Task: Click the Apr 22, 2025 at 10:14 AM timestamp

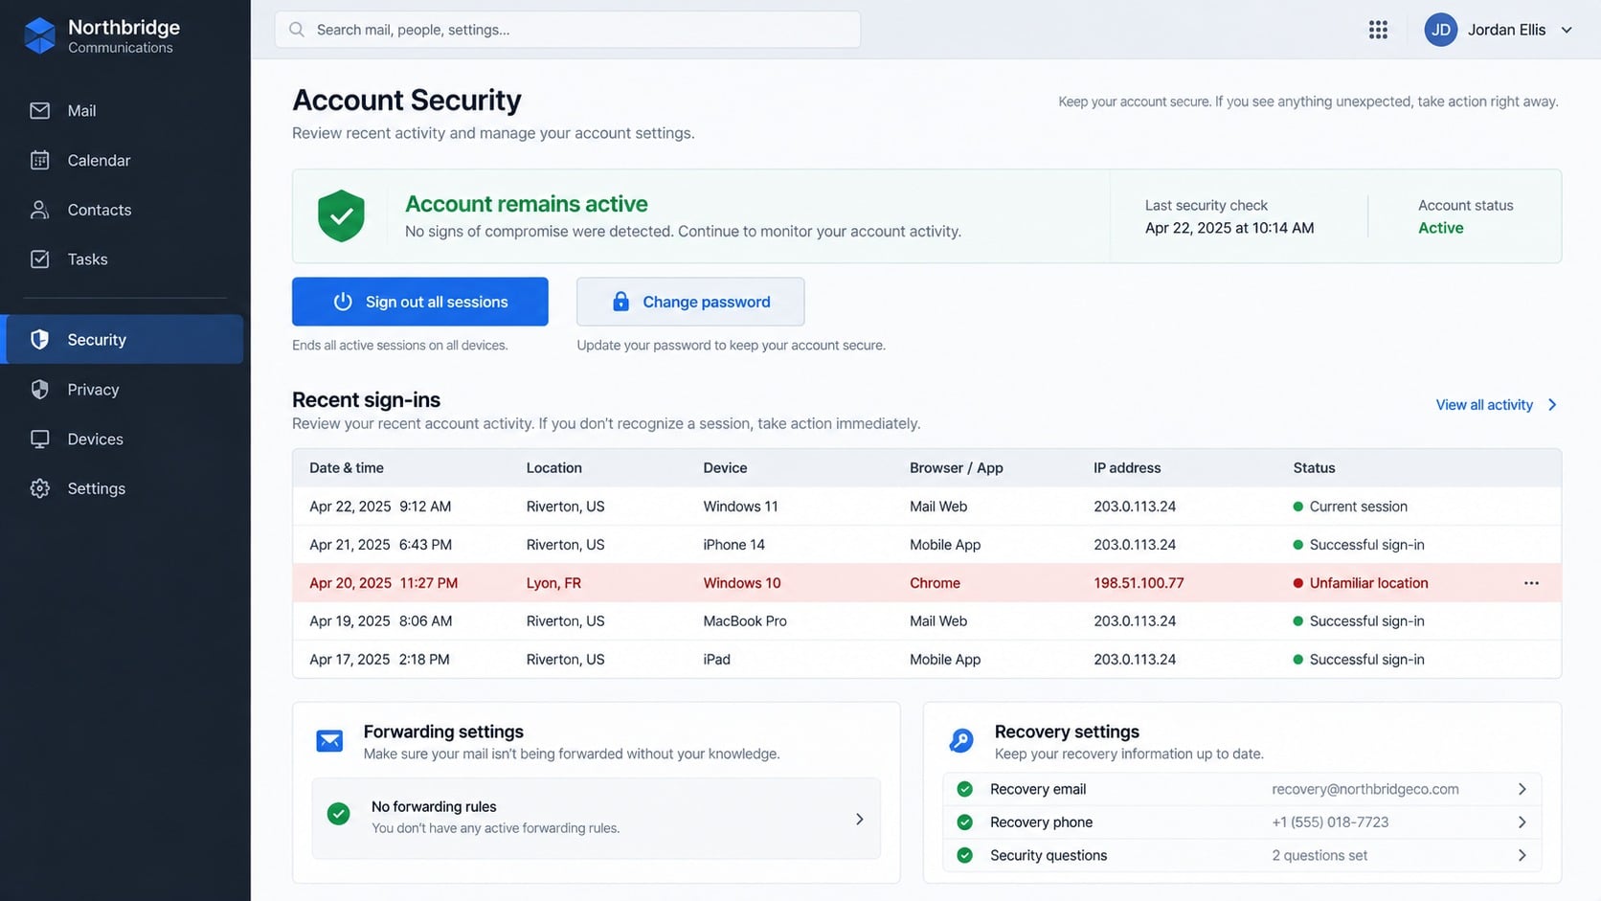Action: [1229, 228]
